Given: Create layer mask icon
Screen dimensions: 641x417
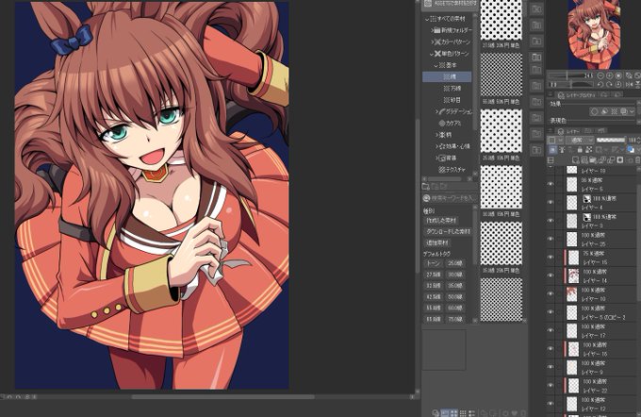Looking at the screenshot, I should [x=619, y=160].
